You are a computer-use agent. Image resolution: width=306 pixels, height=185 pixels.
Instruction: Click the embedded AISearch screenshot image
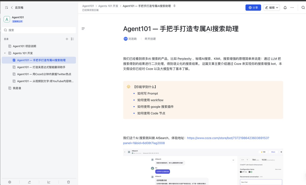[x=203, y=167]
